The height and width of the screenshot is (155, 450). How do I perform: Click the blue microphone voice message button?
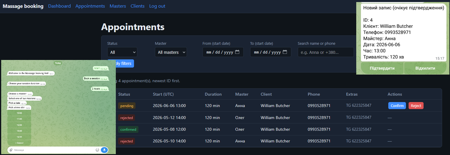tap(104, 150)
